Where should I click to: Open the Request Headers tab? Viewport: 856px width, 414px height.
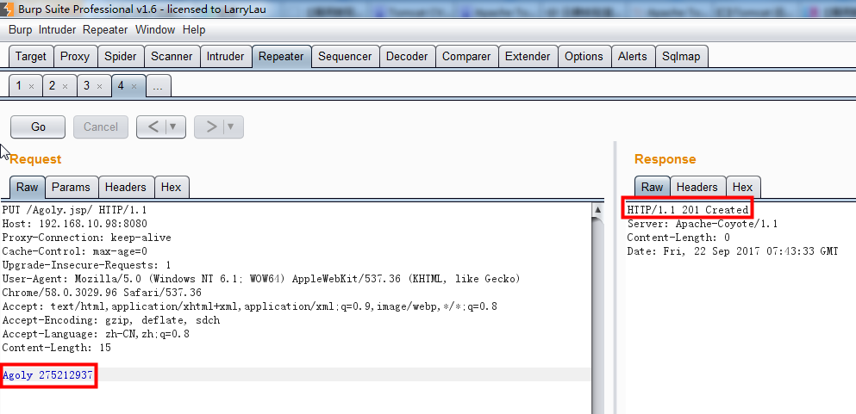point(126,188)
